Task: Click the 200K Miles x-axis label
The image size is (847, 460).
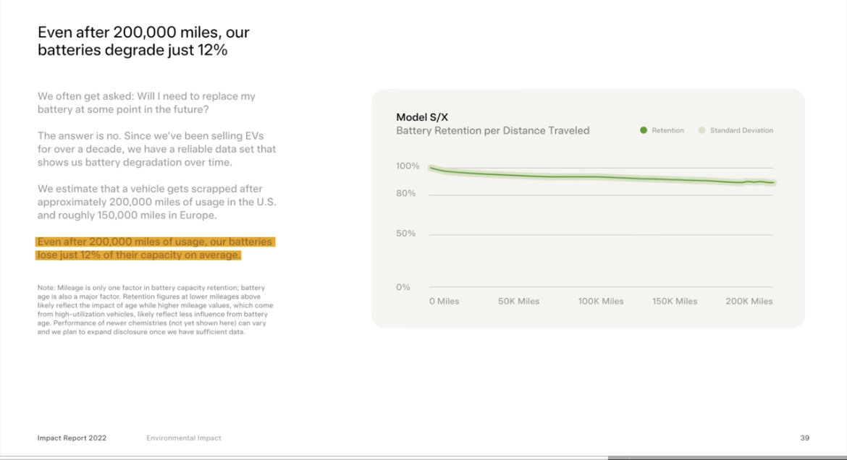Action: [749, 302]
